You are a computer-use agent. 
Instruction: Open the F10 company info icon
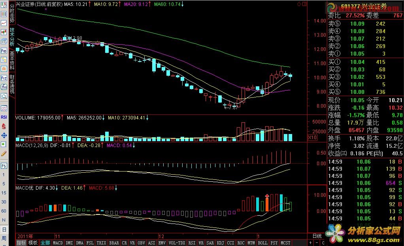point(4,50)
